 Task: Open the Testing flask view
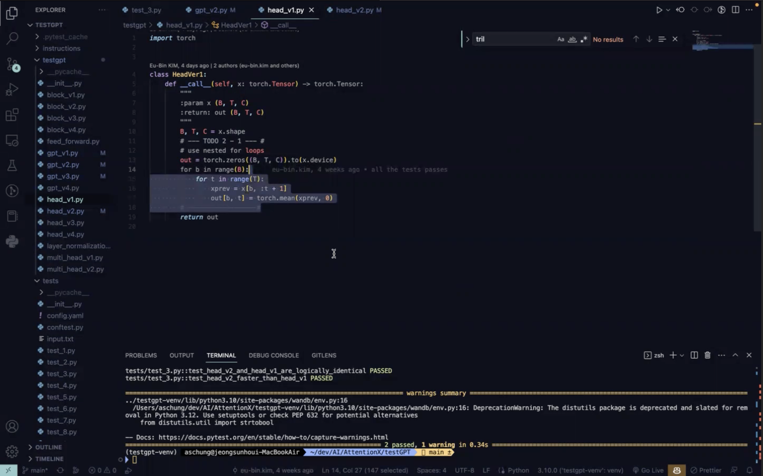coord(12,166)
